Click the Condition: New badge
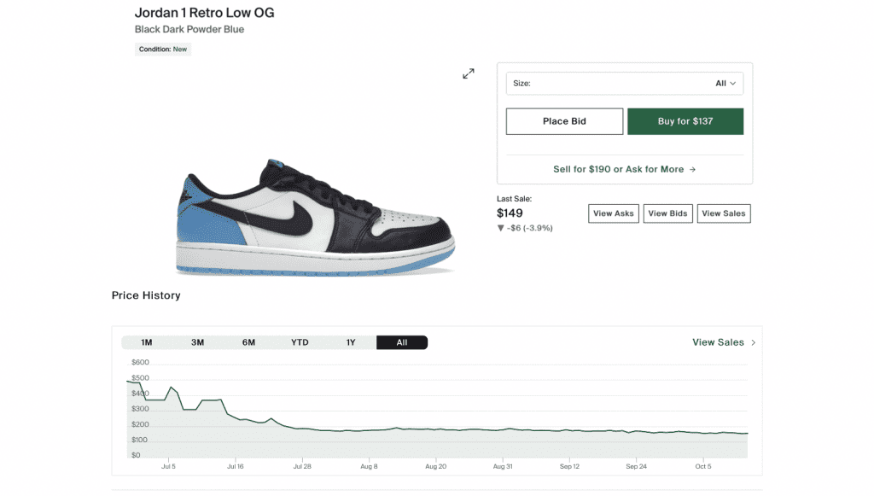The height and width of the screenshot is (496, 874). coord(163,49)
